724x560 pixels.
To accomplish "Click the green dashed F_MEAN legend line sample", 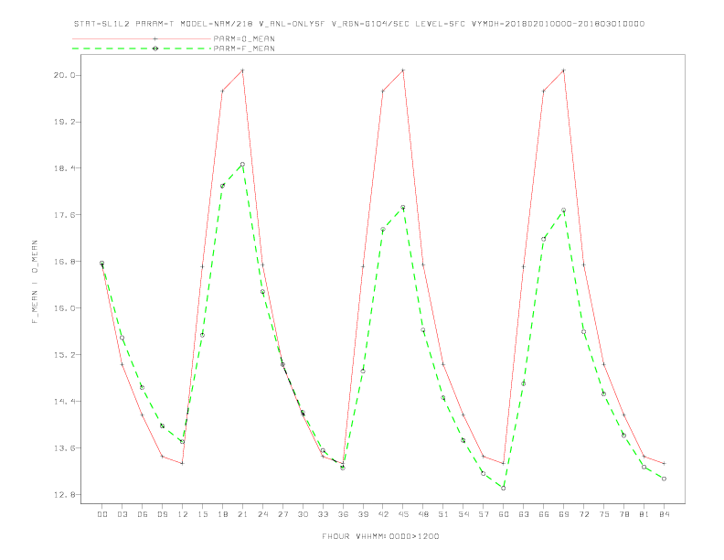I will (142, 48).
